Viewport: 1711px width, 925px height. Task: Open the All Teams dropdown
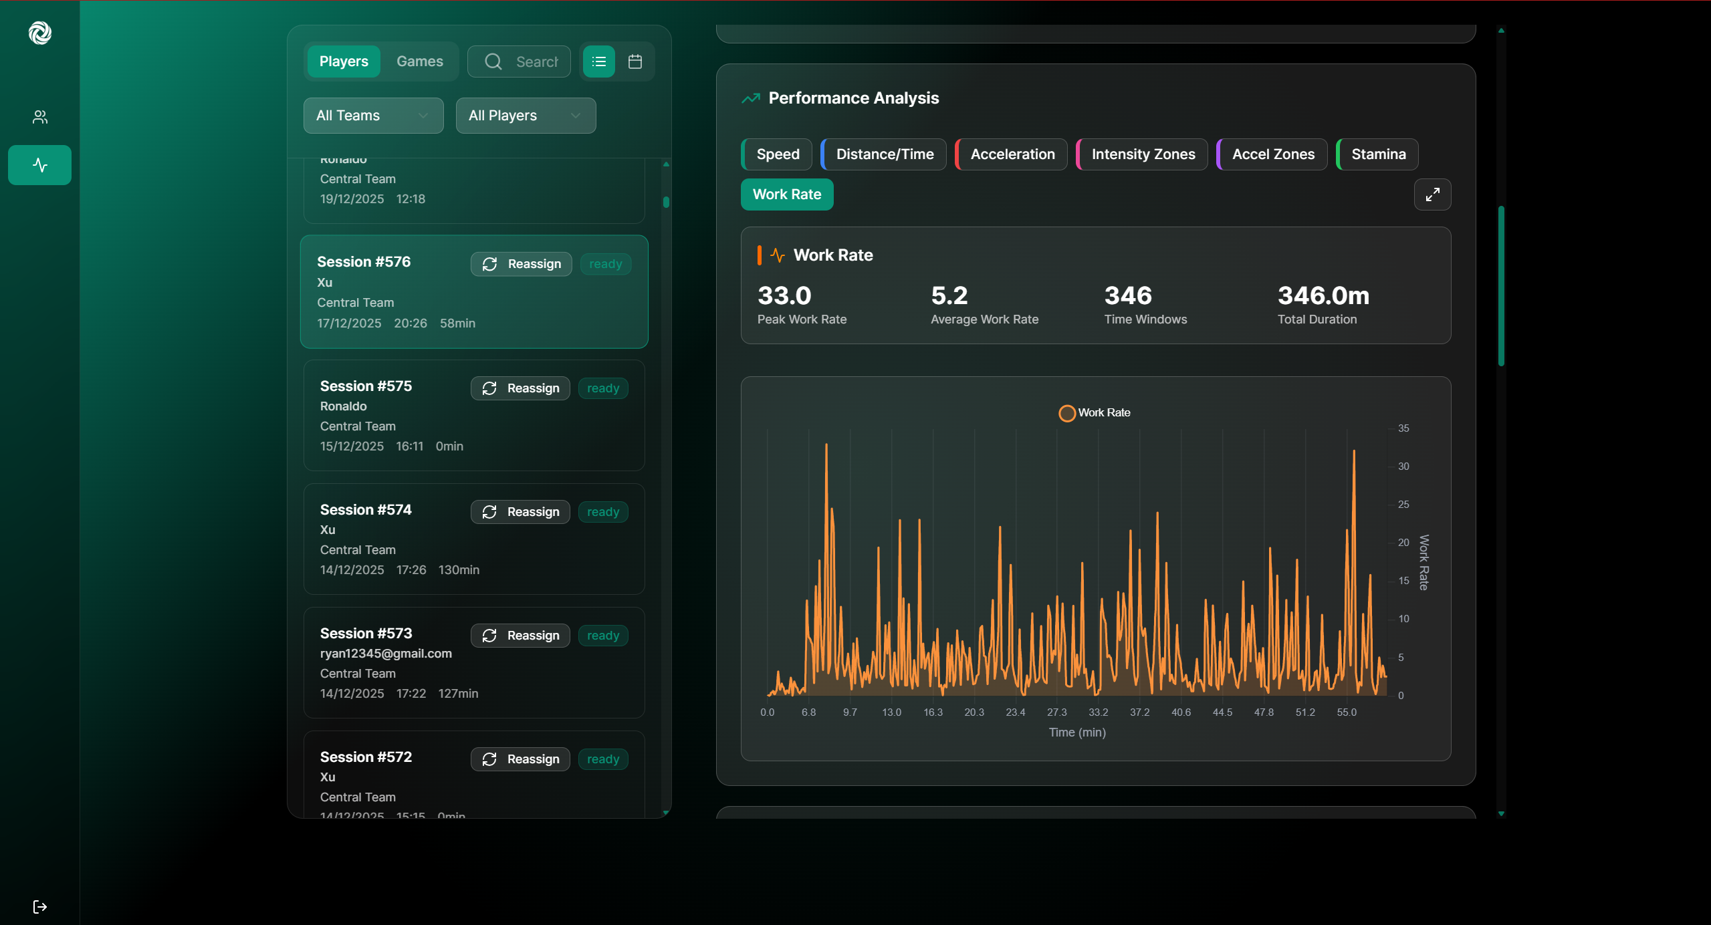373,116
